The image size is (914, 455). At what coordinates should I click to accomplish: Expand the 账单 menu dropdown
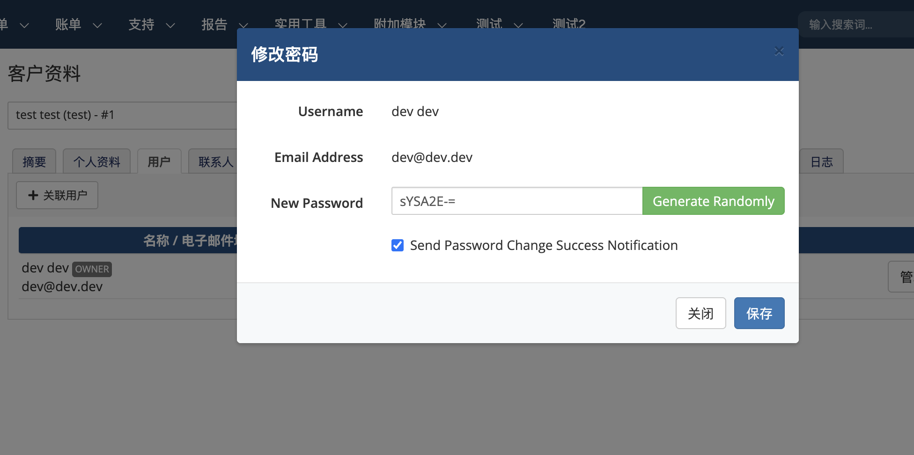78,25
